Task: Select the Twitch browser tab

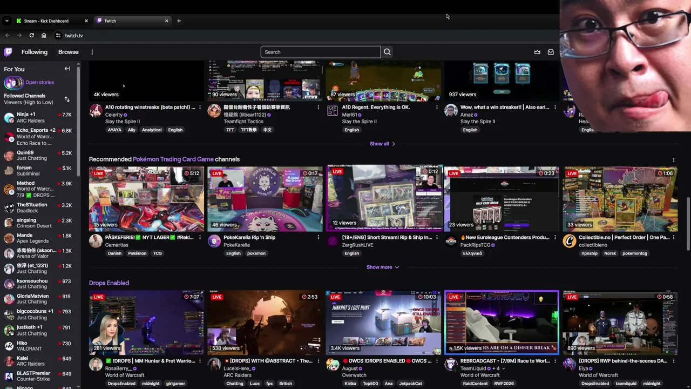Action: pos(132,21)
